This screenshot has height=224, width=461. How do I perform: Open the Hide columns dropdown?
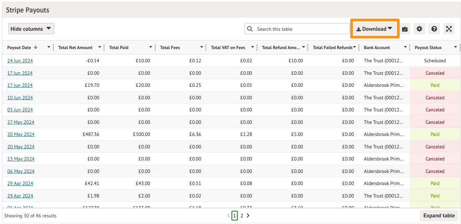31,29
